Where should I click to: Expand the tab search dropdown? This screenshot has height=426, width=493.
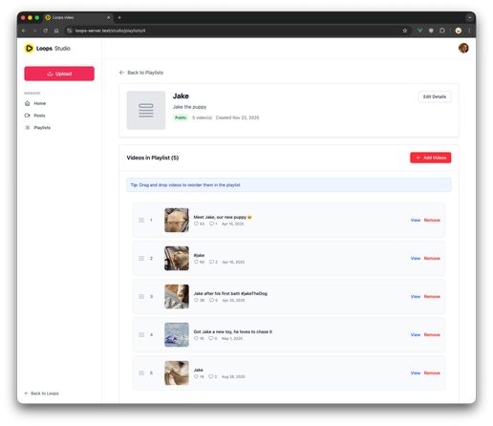coord(469,17)
